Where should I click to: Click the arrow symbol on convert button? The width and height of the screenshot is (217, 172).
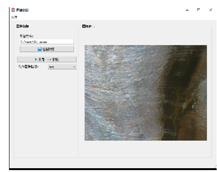[x=49, y=60]
